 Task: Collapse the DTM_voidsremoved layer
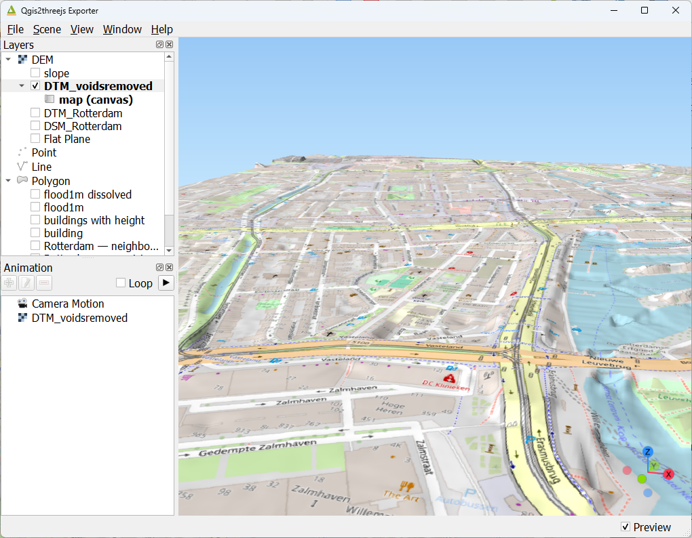click(21, 86)
